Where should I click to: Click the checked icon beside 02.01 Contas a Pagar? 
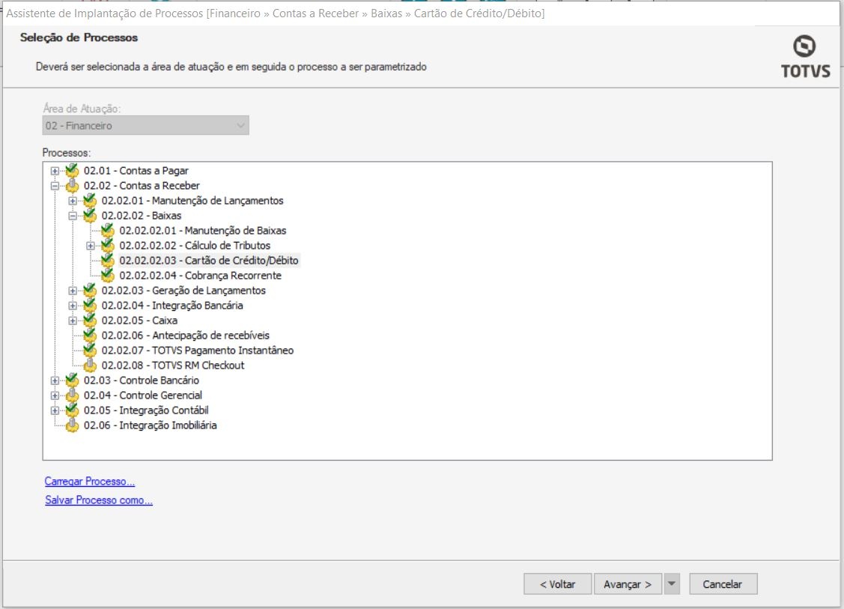[72, 171]
